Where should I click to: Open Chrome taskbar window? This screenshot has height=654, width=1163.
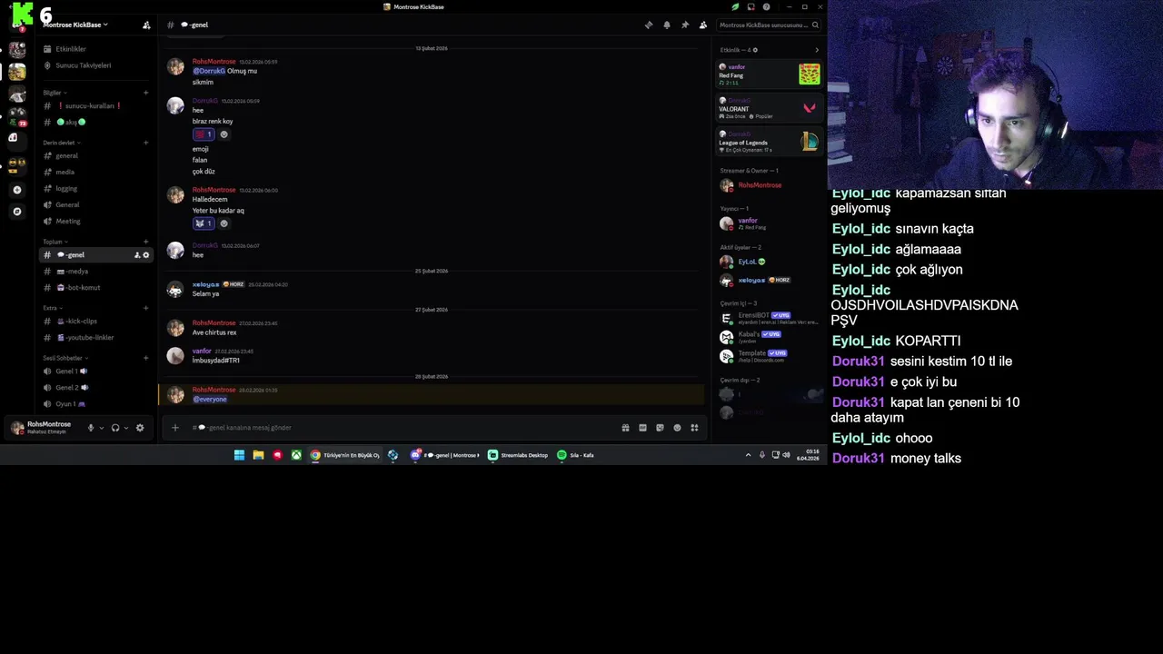[x=345, y=455]
